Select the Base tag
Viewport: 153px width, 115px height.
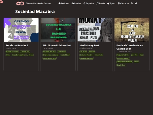click(x=141, y=55)
